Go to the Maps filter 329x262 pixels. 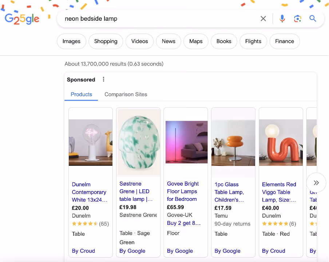(x=196, y=41)
